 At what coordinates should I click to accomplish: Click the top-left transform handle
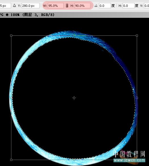point(11,35)
